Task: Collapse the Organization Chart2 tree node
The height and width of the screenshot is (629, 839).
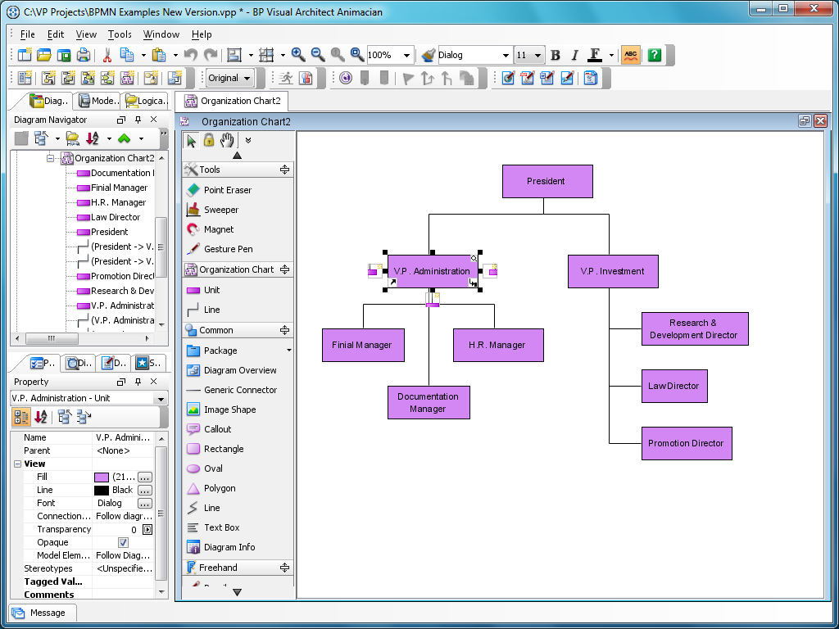Action: (51, 158)
